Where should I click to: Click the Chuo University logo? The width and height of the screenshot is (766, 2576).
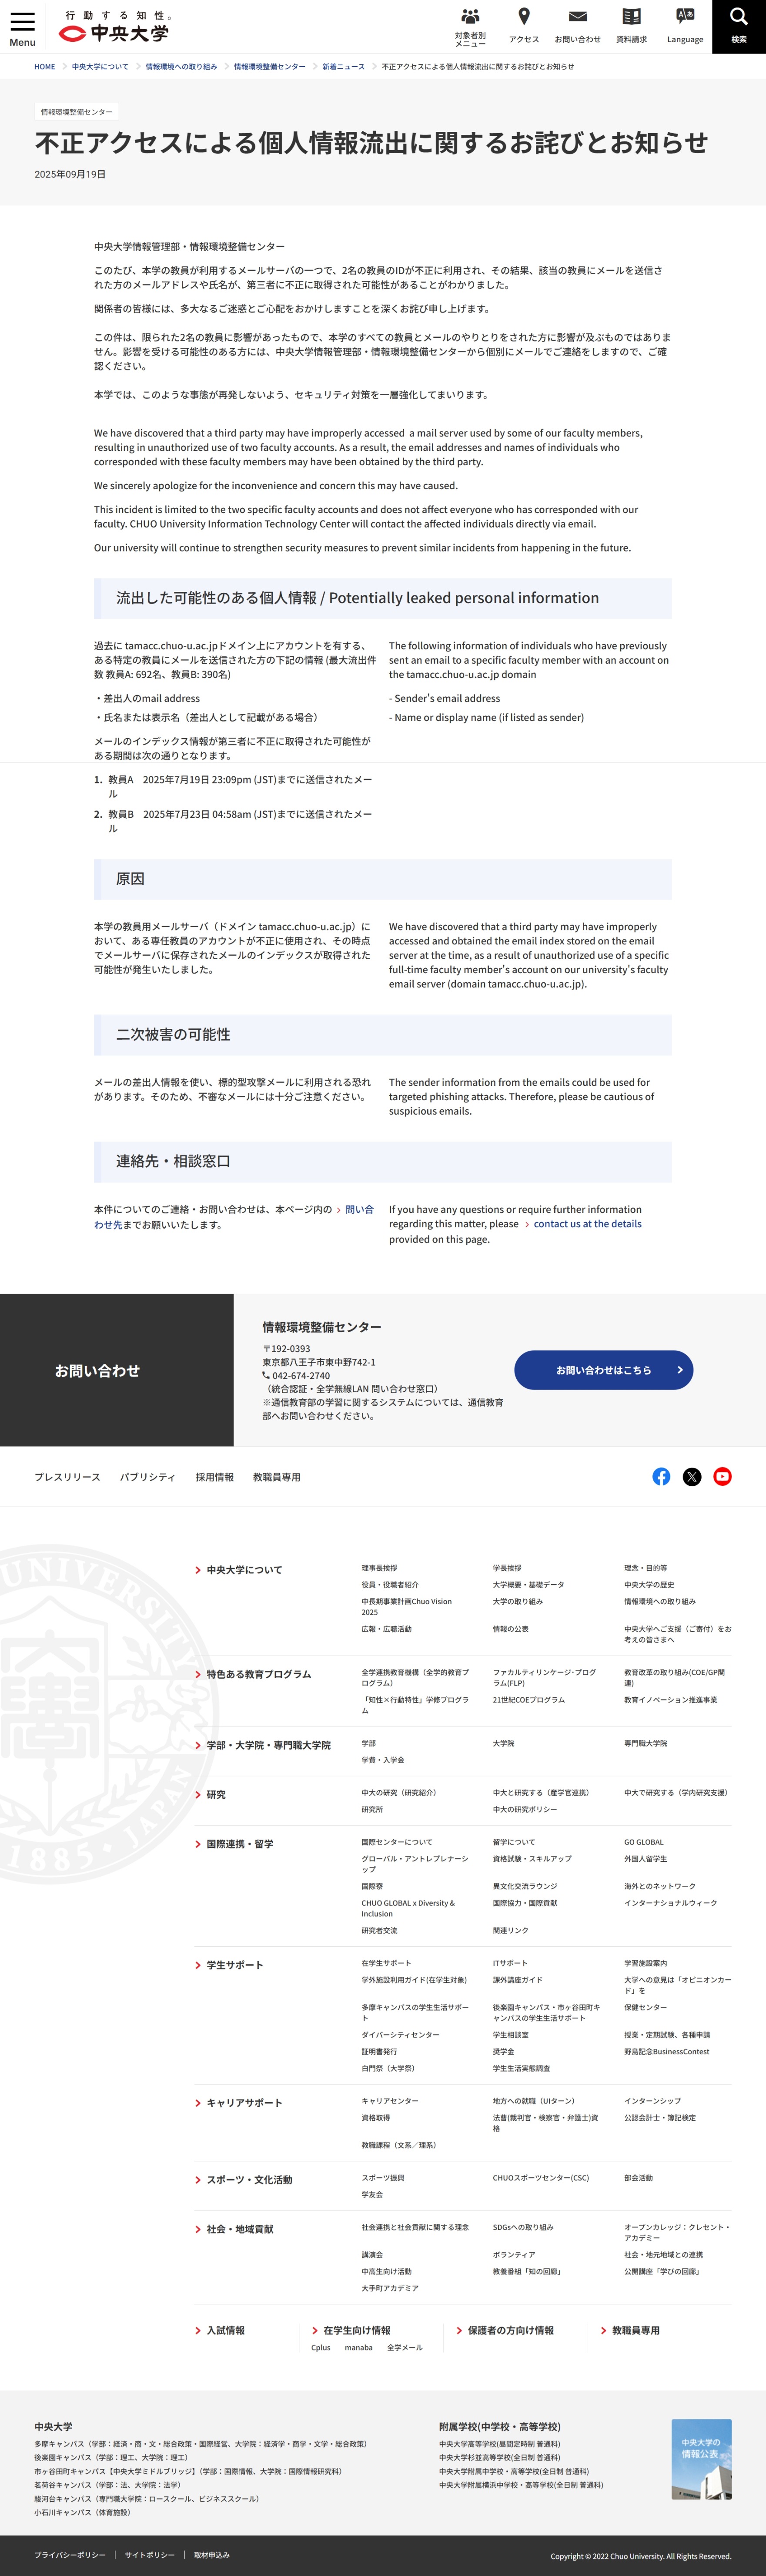pyautogui.click(x=115, y=28)
